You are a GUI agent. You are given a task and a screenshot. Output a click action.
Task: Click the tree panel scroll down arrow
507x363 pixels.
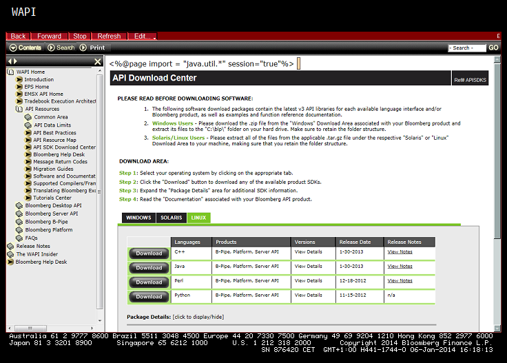pos(100,321)
